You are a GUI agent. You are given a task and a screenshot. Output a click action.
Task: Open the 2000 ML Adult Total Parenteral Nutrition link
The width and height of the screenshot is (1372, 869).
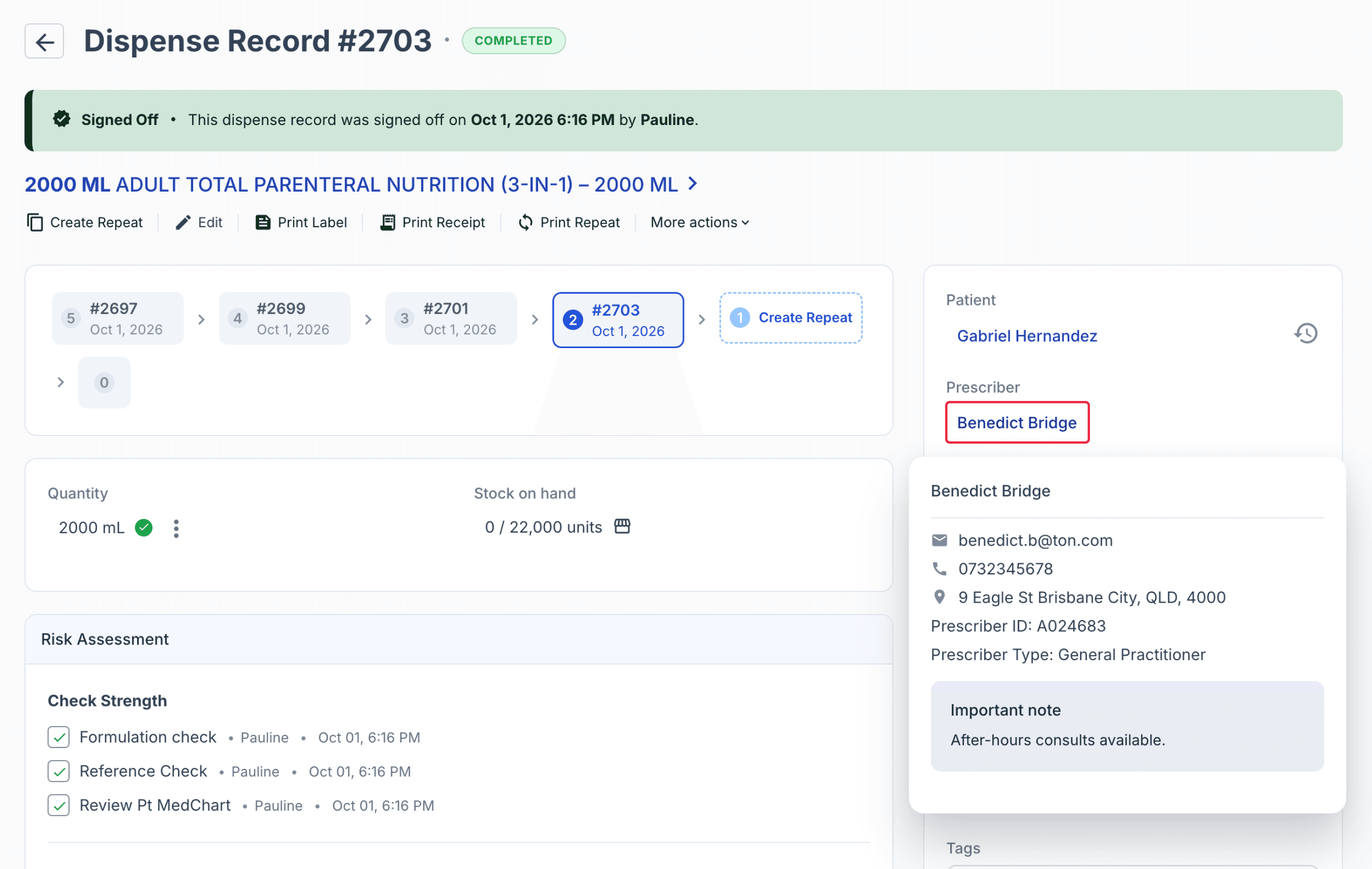click(x=351, y=184)
